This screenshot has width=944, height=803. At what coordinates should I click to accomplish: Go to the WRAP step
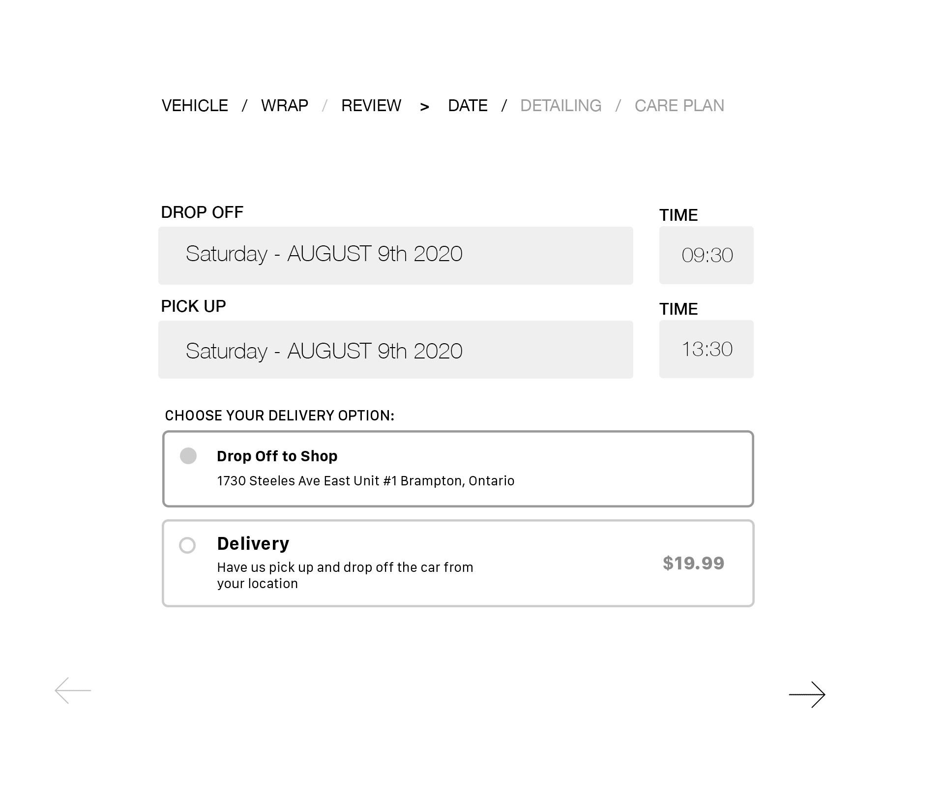pyautogui.click(x=284, y=106)
